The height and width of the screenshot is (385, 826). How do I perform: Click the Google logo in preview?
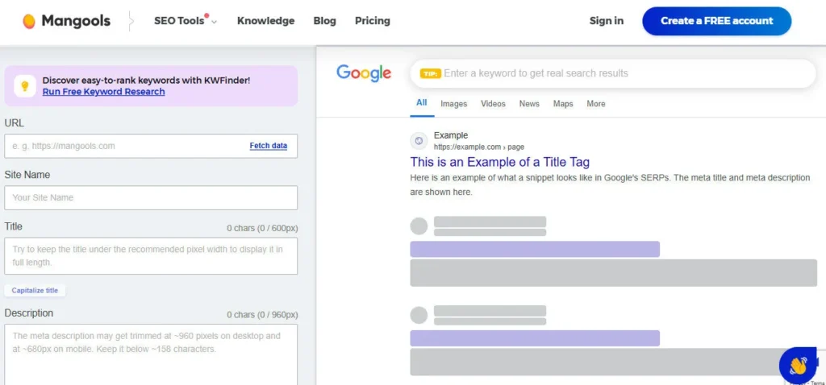click(x=364, y=73)
